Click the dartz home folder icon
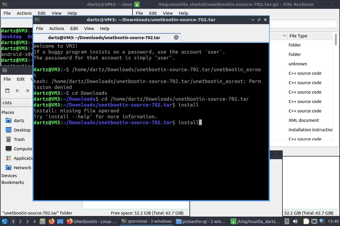Screen dimensions: 340x226 point(9,120)
